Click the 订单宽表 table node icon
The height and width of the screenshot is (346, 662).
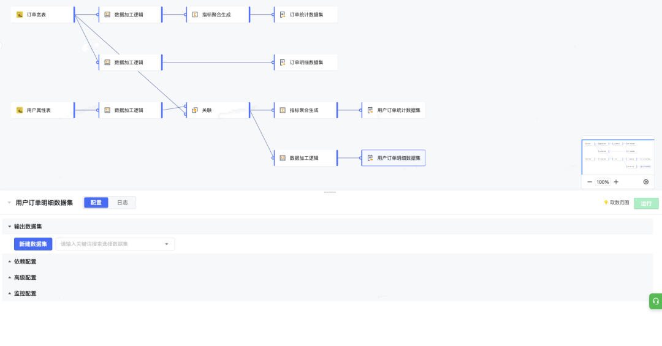pos(20,15)
